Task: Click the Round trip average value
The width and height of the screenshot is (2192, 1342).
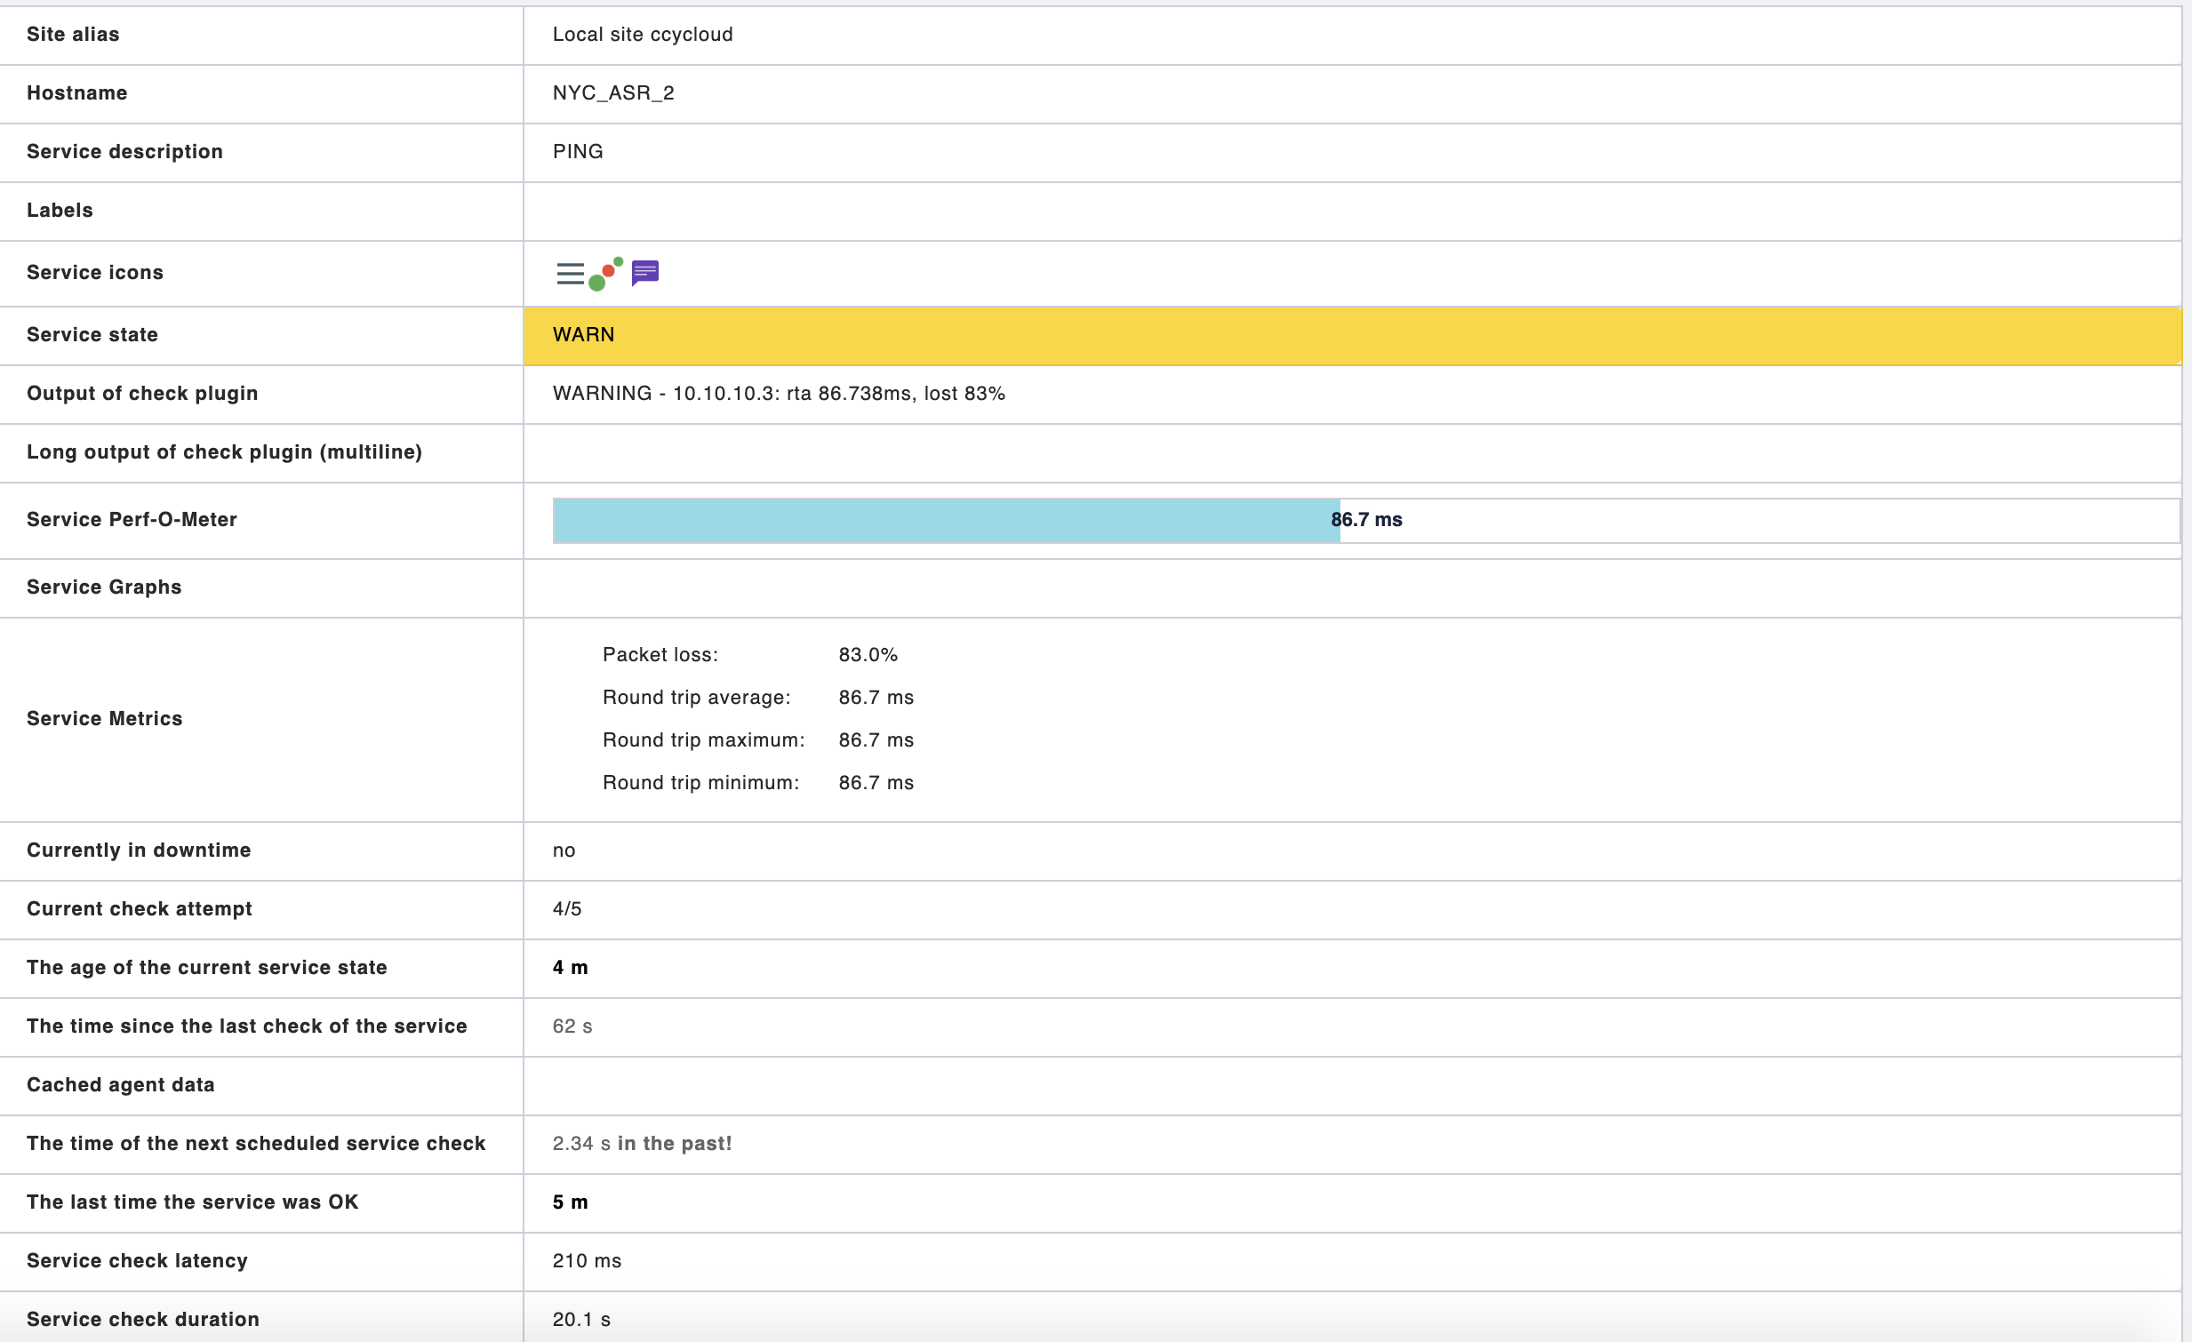Action: [876, 698]
